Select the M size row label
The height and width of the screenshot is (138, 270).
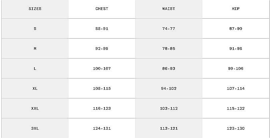click(x=35, y=49)
